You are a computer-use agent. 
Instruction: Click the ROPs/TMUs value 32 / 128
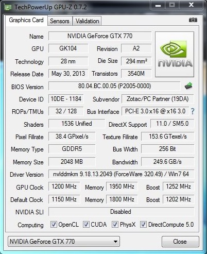[66, 111]
